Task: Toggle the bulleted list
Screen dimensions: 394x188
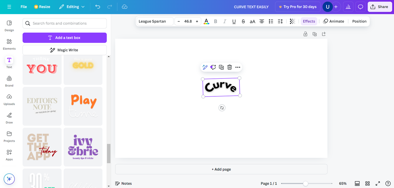Action: pyautogui.click(x=271, y=21)
